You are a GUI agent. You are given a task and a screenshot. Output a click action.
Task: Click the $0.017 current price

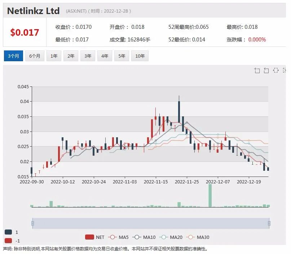(x=25, y=32)
